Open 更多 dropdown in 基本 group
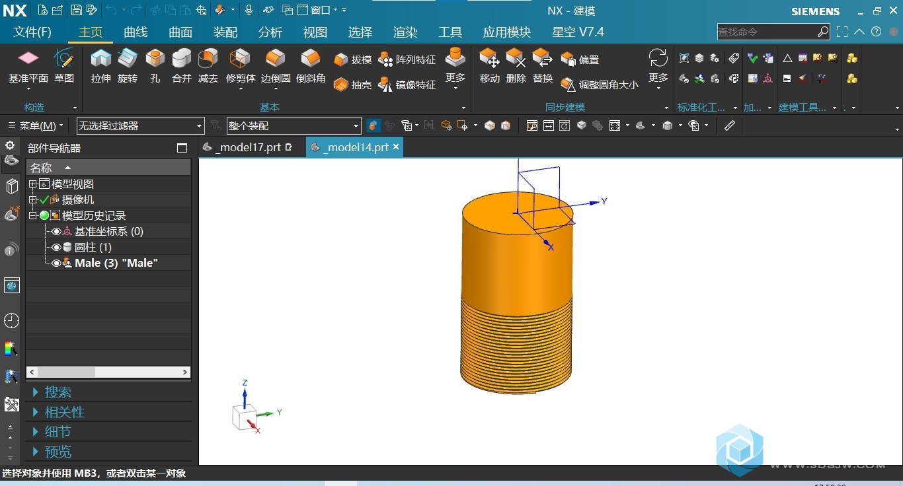 point(455,69)
